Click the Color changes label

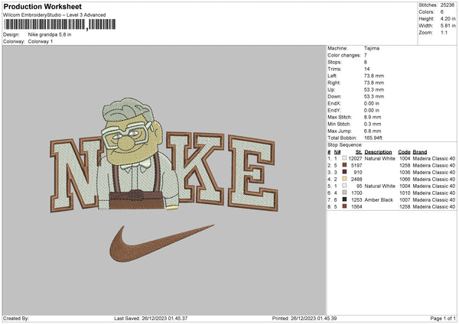click(344, 55)
